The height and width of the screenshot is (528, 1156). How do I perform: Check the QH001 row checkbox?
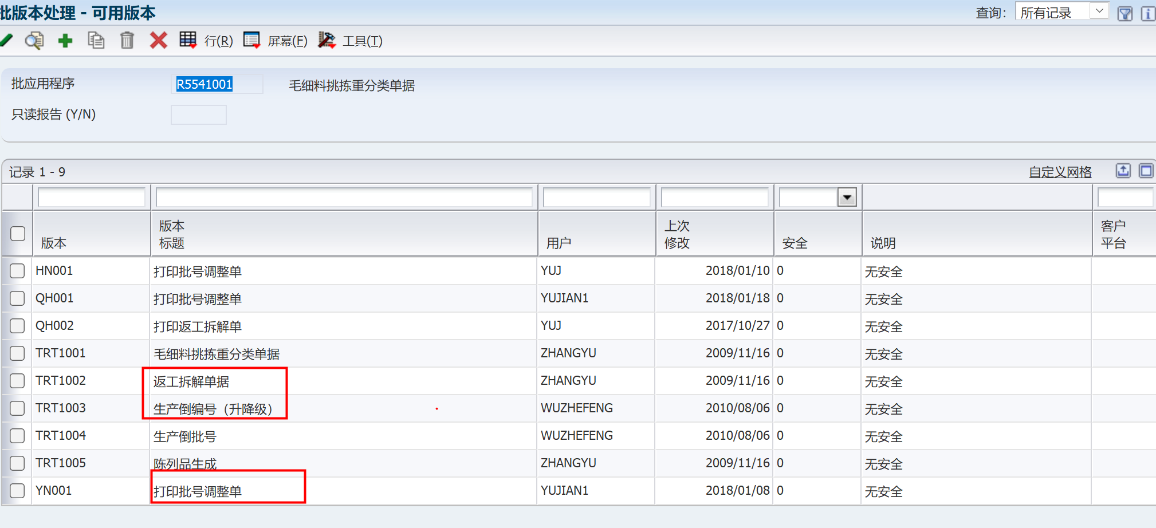tap(17, 298)
